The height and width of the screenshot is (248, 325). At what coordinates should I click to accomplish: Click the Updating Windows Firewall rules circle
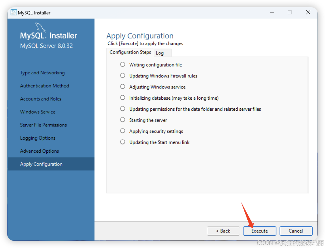[x=122, y=75]
